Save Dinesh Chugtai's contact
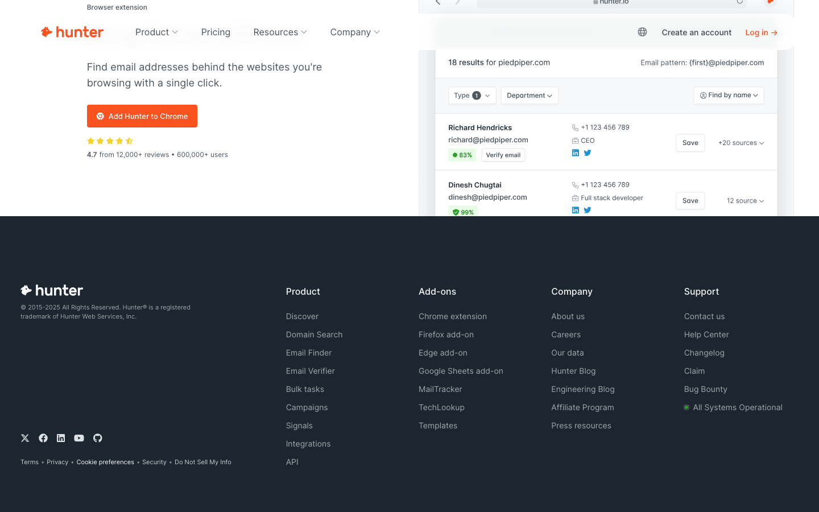The width and height of the screenshot is (819, 512). click(690, 201)
